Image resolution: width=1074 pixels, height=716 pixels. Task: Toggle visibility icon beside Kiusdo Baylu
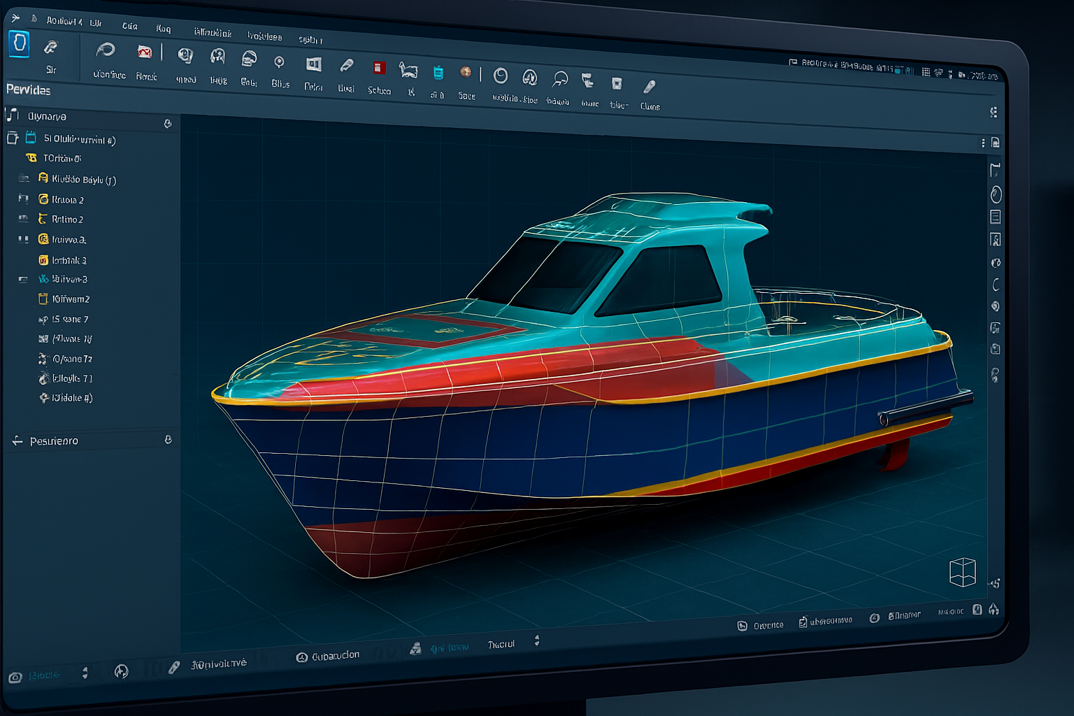(24, 178)
